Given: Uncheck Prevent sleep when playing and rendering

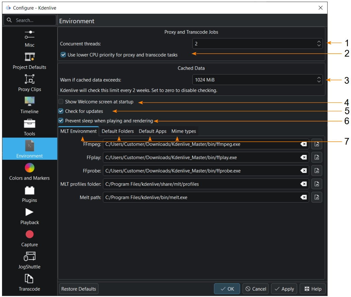Looking at the screenshot, I should coord(61,121).
